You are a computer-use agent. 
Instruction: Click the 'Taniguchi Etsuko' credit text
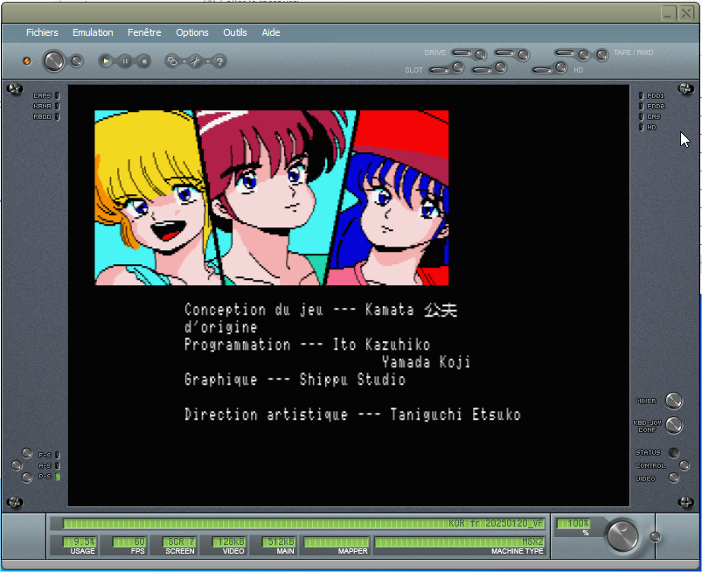455,415
